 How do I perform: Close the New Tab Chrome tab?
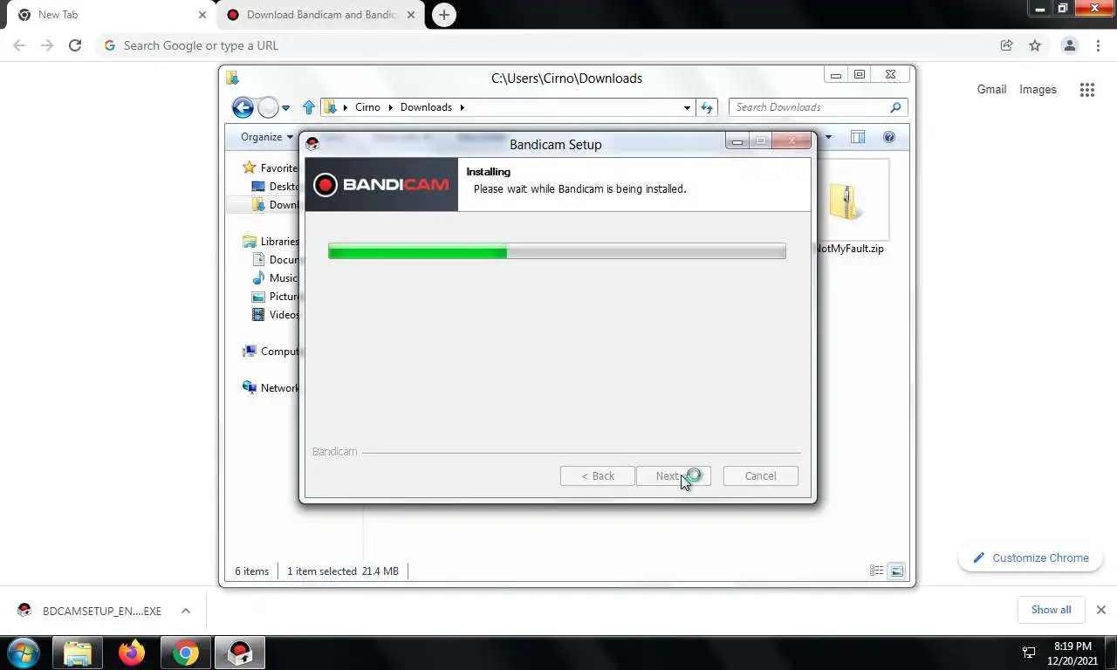click(202, 15)
